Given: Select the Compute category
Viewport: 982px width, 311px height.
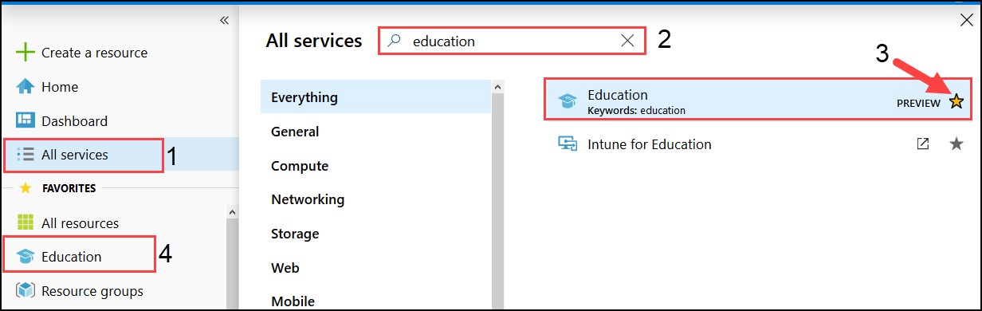Looking at the screenshot, I should 375,166.
